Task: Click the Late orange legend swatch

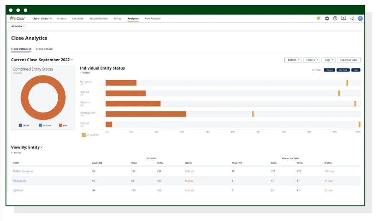Action: (x=60, y=125)
